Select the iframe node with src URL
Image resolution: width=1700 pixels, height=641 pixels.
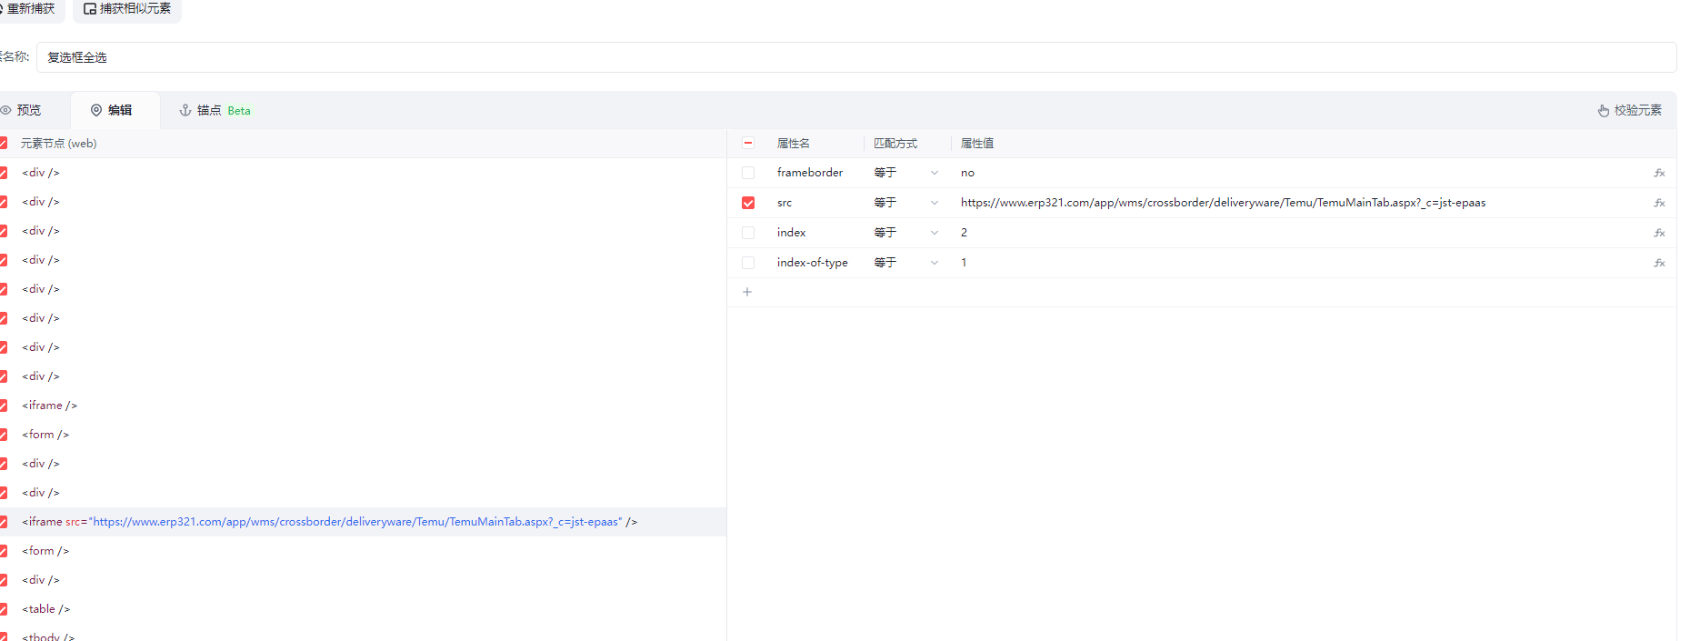pos(329,522)
